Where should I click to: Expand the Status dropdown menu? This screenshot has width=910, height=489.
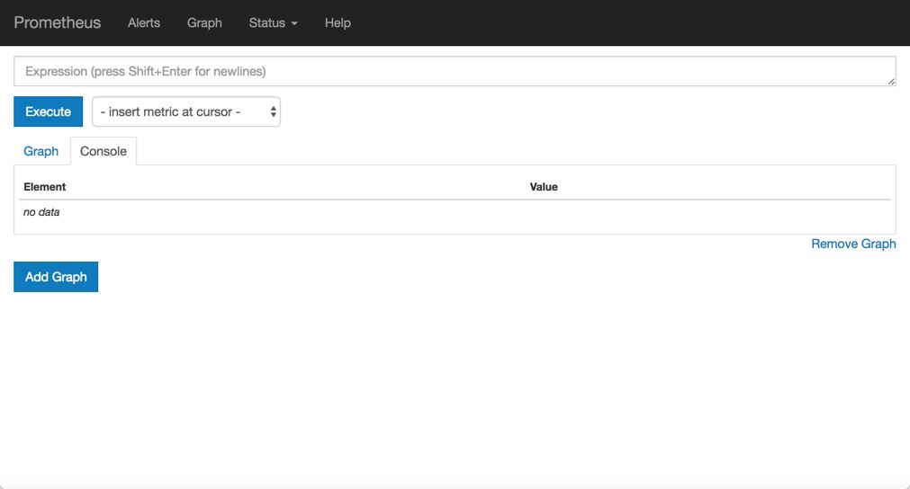coord(273,22)
